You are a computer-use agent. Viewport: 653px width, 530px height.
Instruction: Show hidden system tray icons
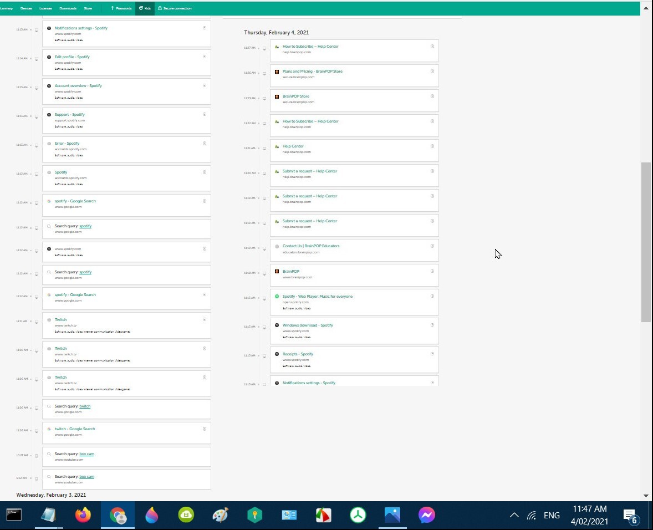click(514, 516)
